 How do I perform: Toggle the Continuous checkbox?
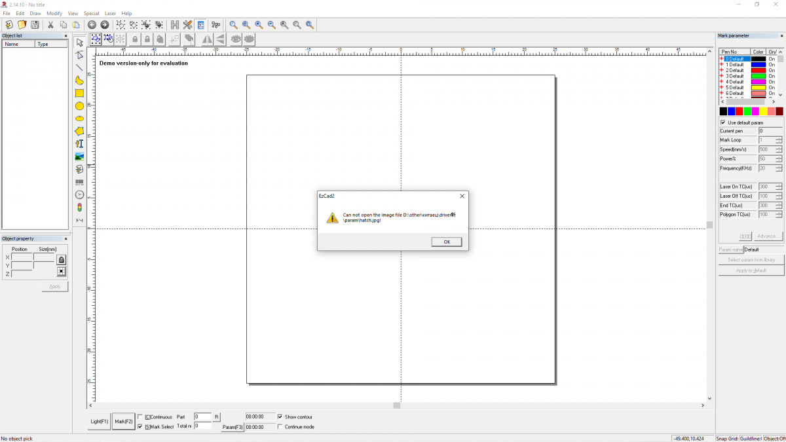pos(140,417)
